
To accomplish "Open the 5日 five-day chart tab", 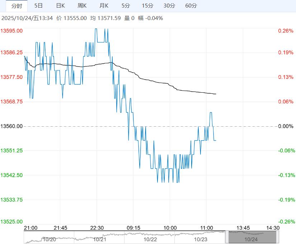I will click(x=38, y=6).
